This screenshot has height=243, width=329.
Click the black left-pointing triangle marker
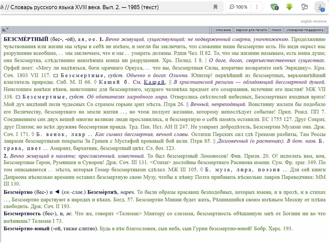pos(56,192)
